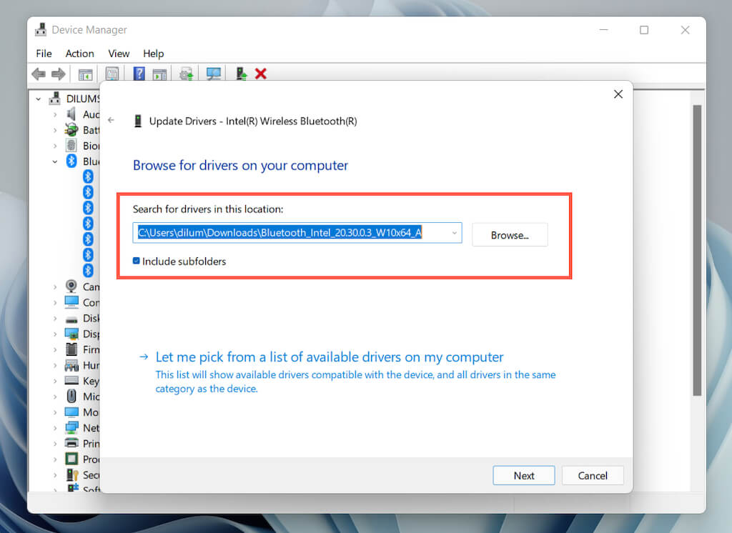Click the Show/Hide Console Tree toolbar icon
This screenshot has width=732, height=533.
click(86, 74)
